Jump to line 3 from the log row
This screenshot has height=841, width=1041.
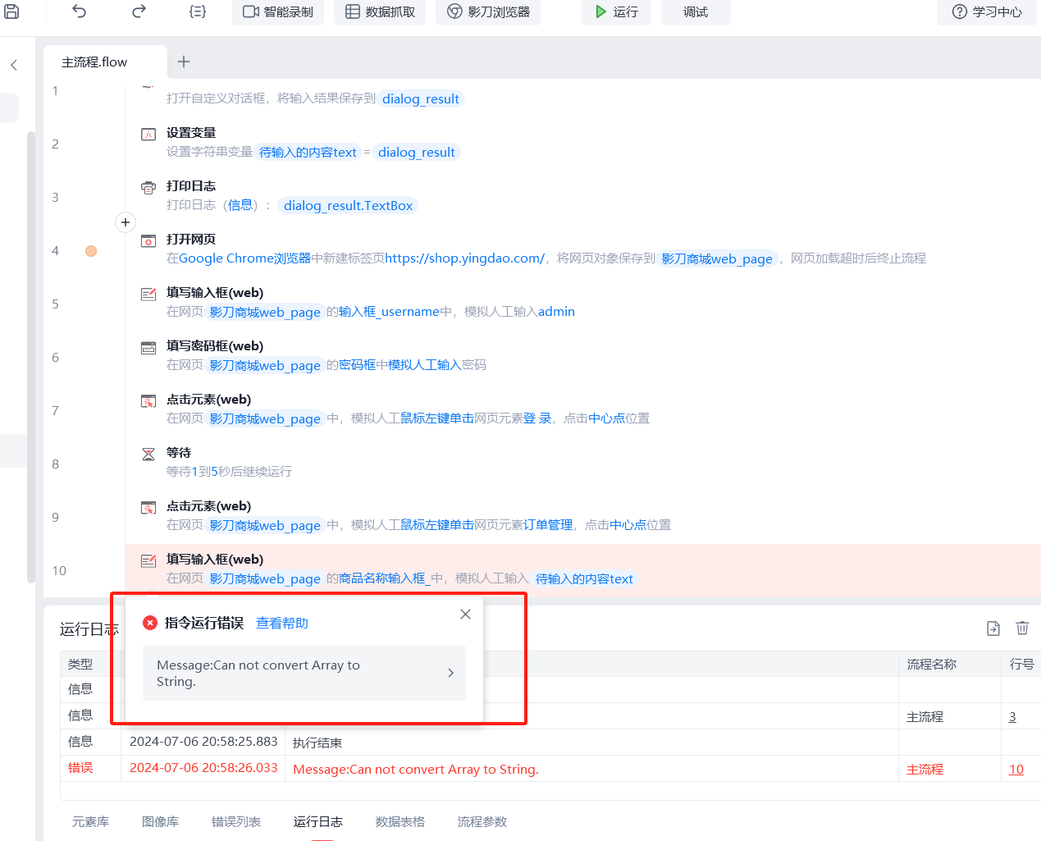coord(1012,716)
